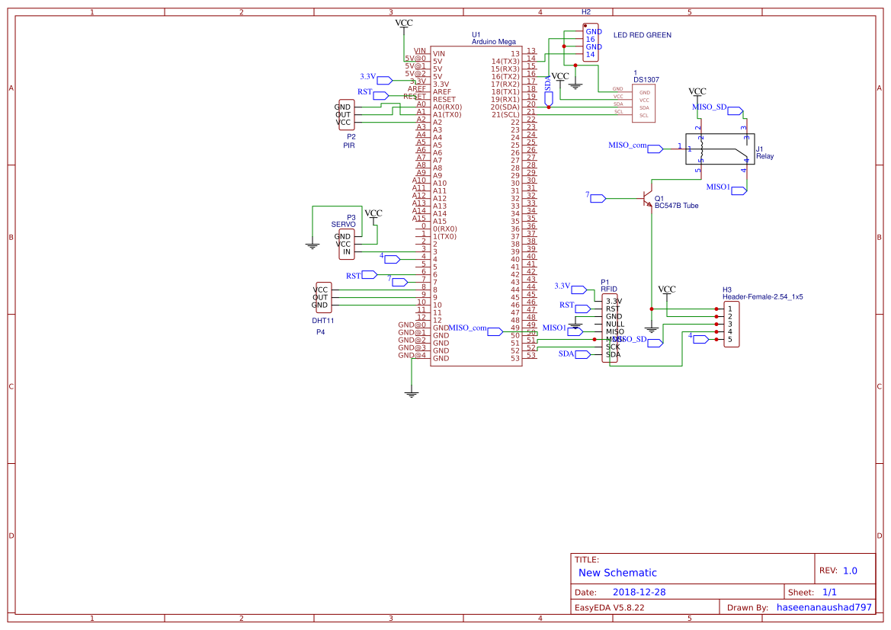Select the DS1307 clock module symbol
The width and height of the screenshot is (891, 630).
(x=643, y=104)
